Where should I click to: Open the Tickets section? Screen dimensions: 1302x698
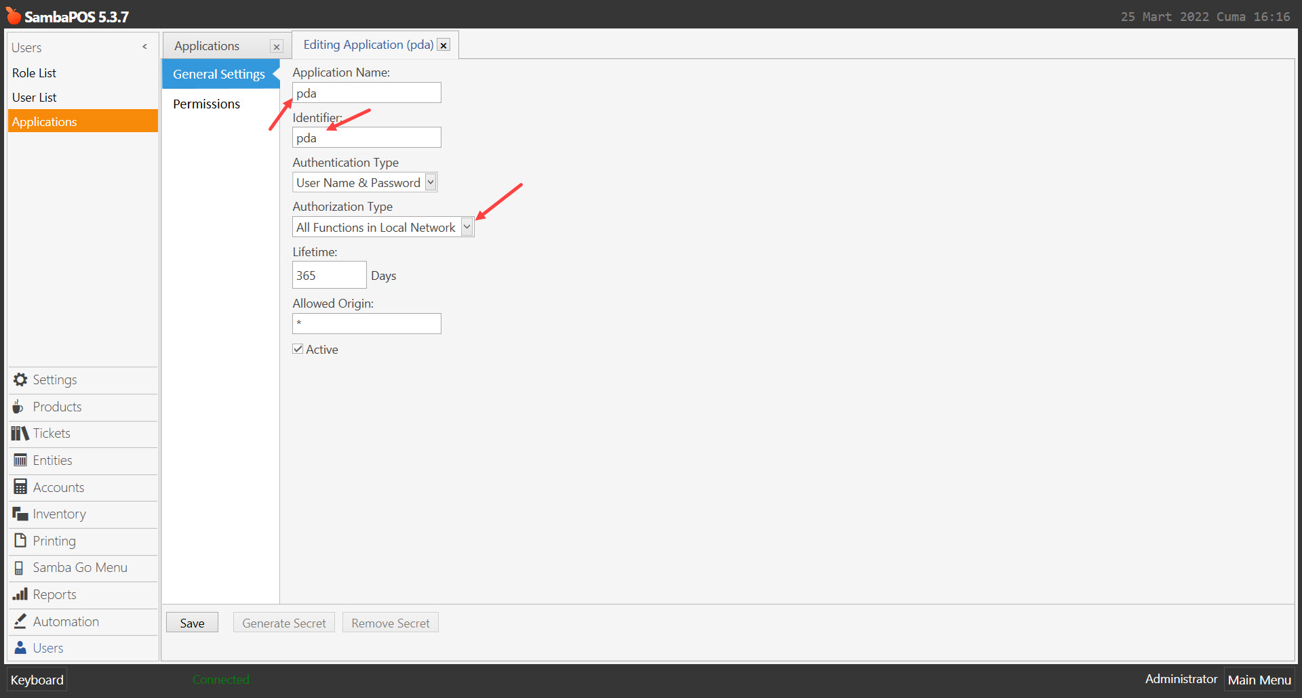51,433
